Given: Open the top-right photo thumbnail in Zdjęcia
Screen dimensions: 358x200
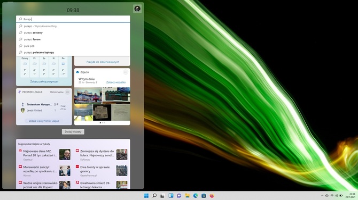Looking at the screenshot, I should tap(116, 95).
